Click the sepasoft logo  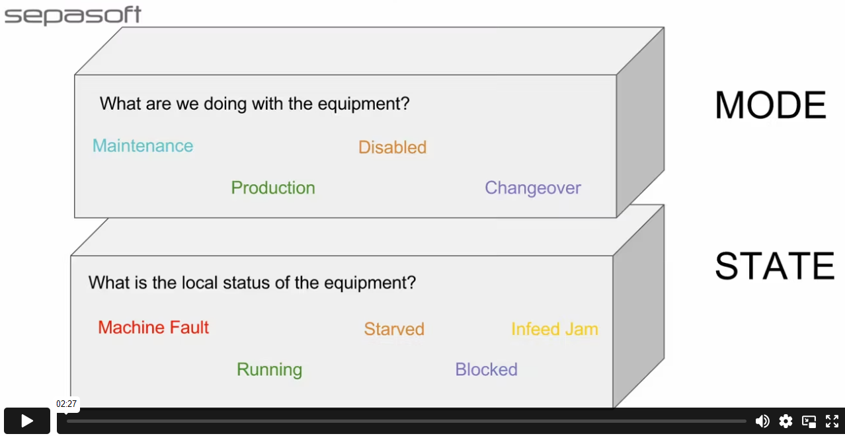(x=72, y=15)
